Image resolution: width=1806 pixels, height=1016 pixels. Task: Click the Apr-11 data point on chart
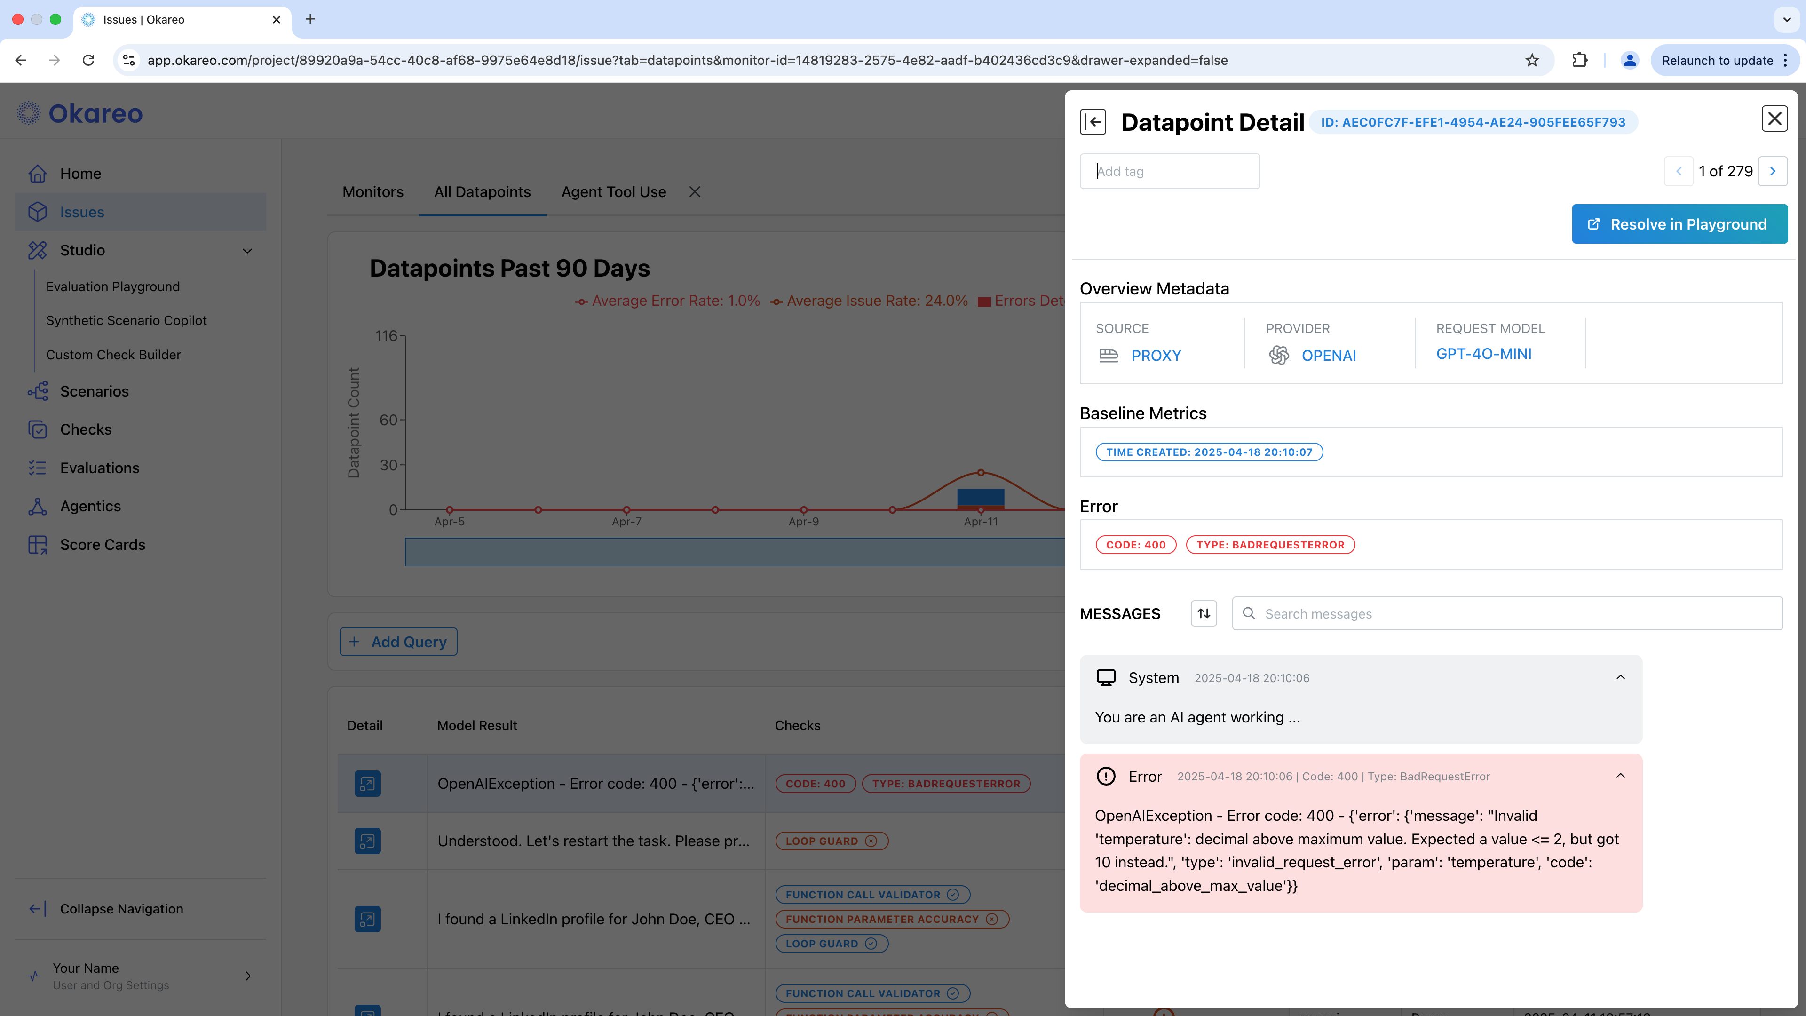click(x=981, y=473)
